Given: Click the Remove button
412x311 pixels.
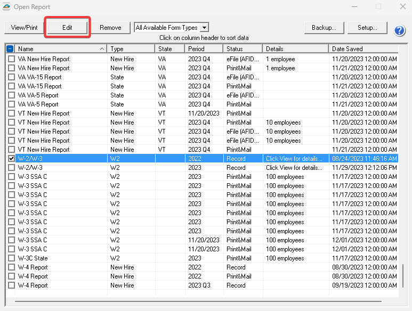Looking at the screenshot, I should coord(110,28).
